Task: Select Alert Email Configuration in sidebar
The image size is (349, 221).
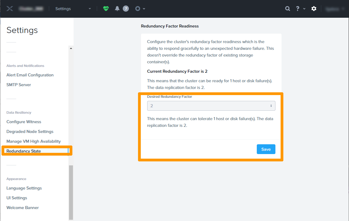Action: (x=30, y=75)
